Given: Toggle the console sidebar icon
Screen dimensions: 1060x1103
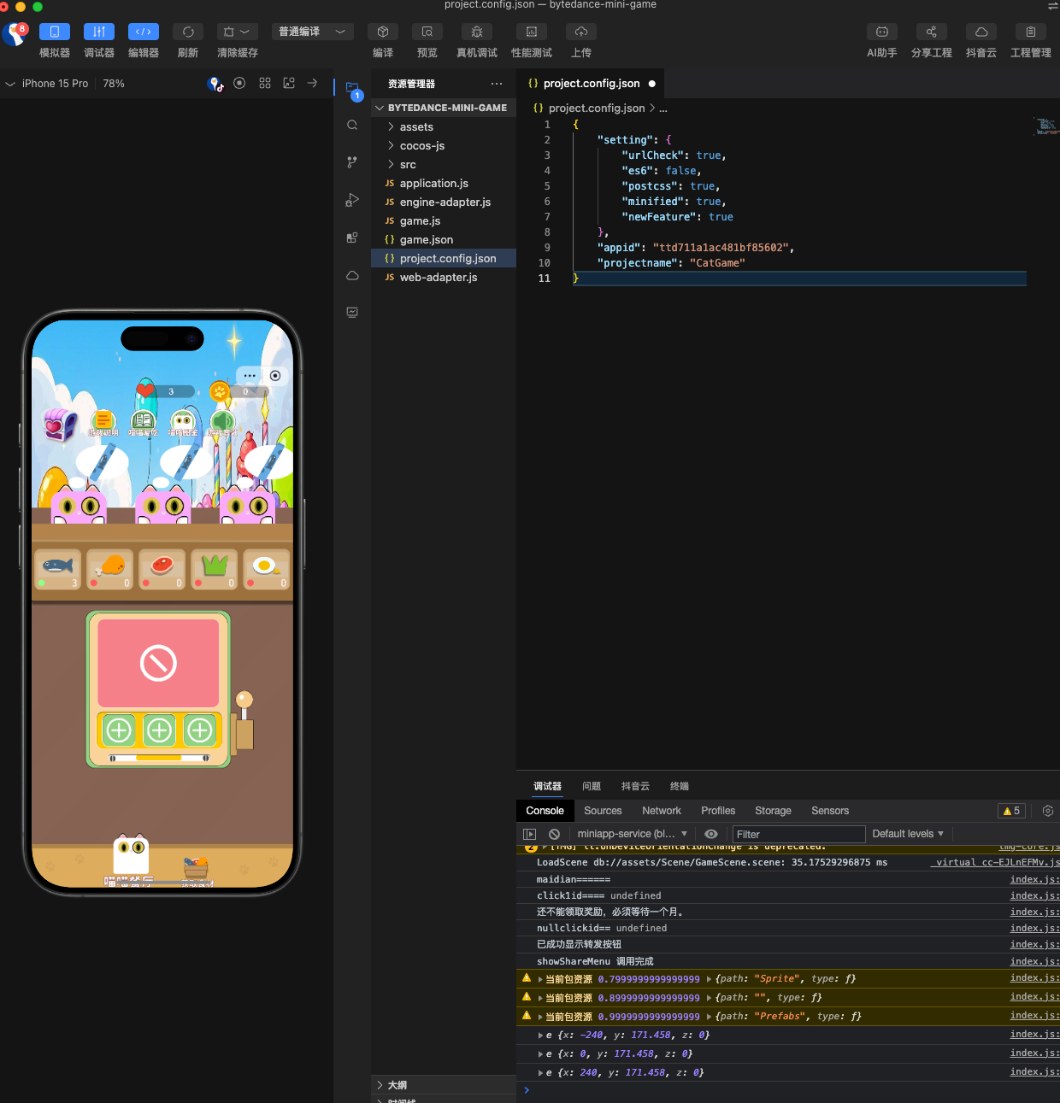Looking at the screenshot, I should [x=530, y=834].
